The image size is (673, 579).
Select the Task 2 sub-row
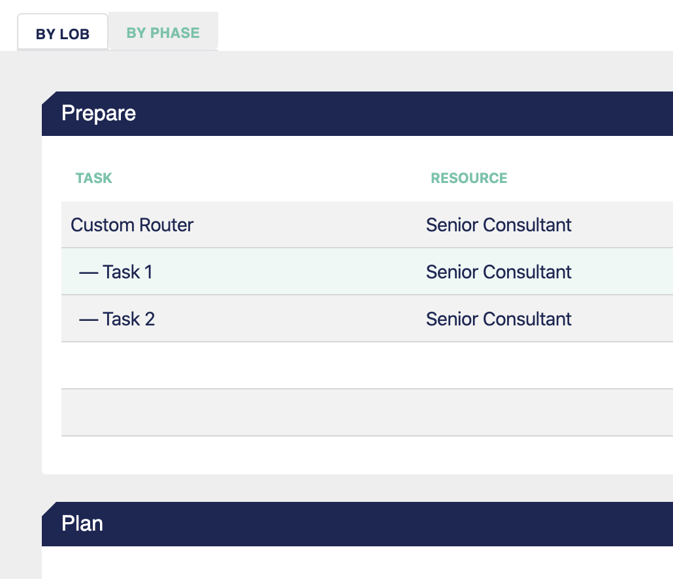[367, 319]
